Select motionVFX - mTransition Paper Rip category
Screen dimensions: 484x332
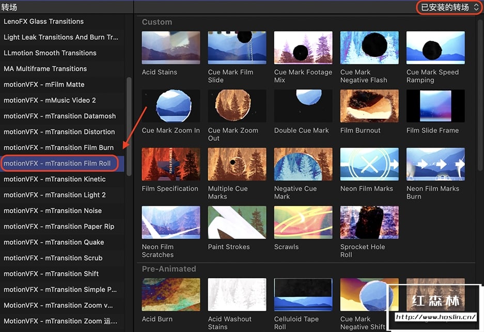[62, 226]
